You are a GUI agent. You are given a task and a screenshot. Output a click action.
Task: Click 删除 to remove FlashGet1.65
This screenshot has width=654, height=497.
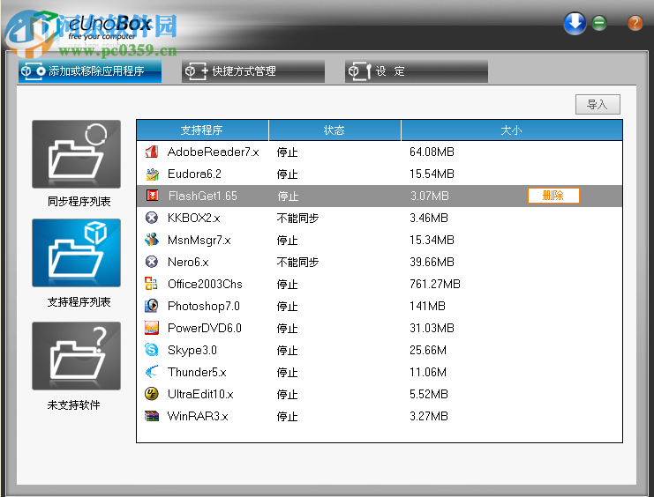tap(553, 196)
